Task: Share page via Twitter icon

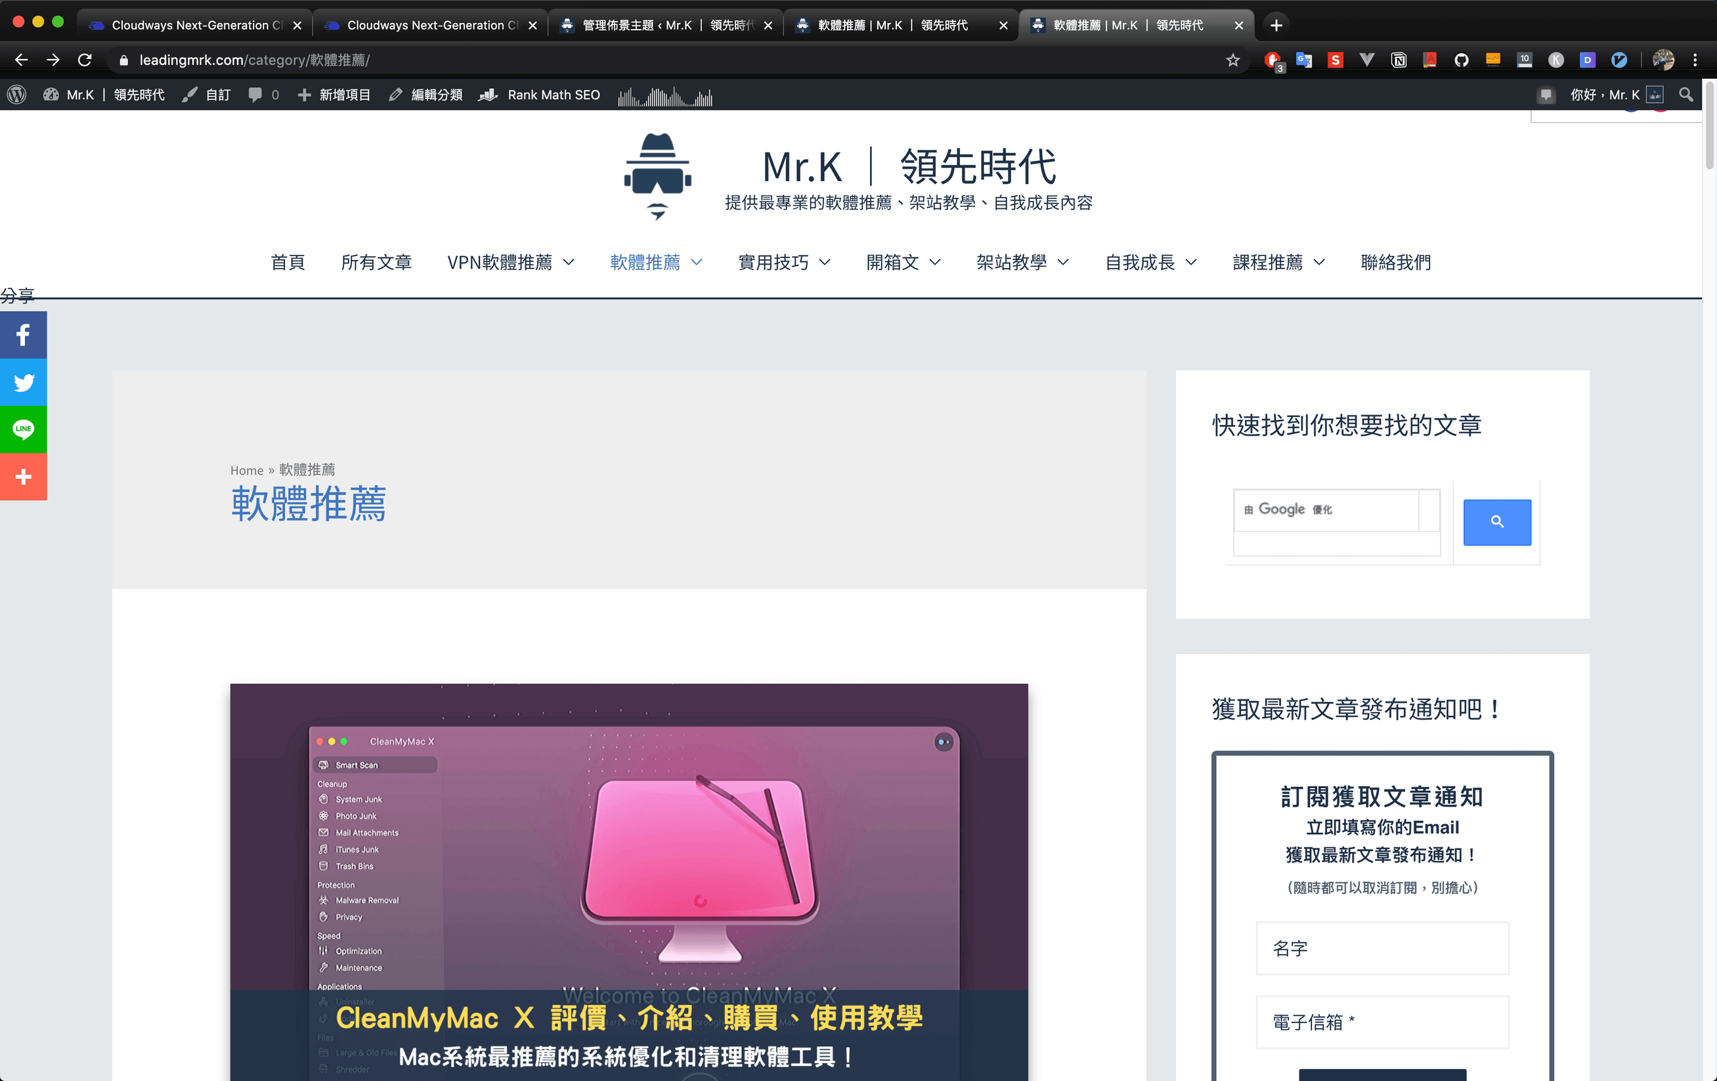Action: coord(24,382)
